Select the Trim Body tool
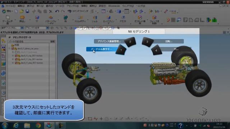 point(80,19)
